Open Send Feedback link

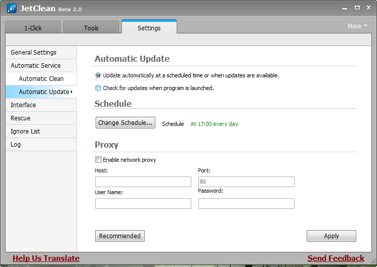(x=336, y=258)
